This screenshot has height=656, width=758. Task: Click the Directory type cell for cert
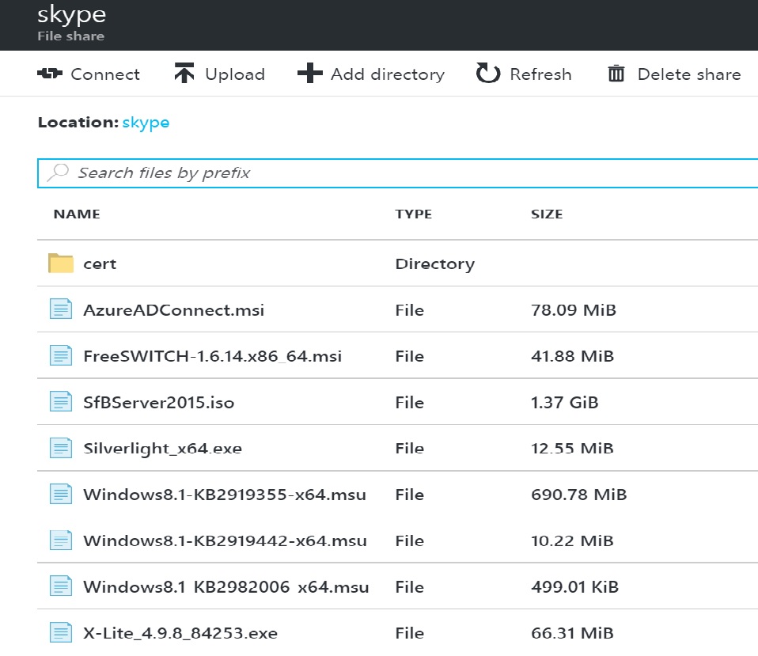click(435, 264)
